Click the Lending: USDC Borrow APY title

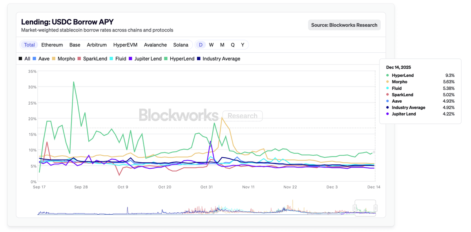[68, 22]
